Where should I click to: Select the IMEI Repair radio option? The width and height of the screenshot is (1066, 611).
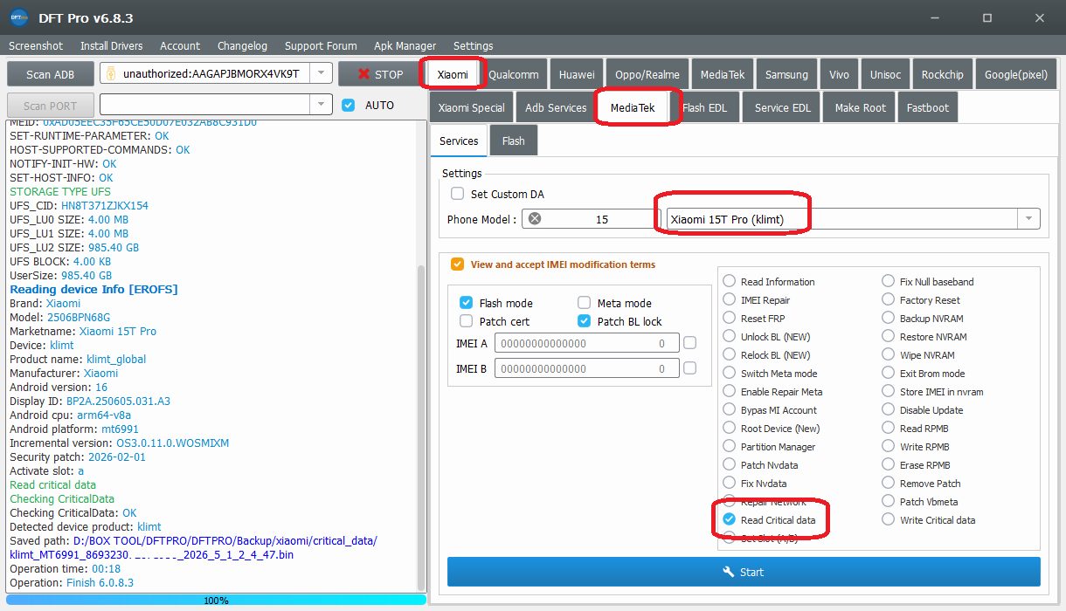pos(730,299)
